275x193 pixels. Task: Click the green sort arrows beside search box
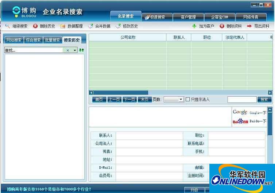point(81,50)
